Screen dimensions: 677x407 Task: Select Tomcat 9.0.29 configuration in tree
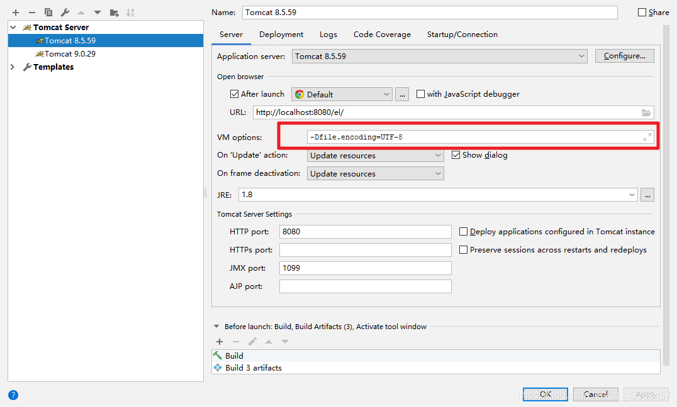106,54
